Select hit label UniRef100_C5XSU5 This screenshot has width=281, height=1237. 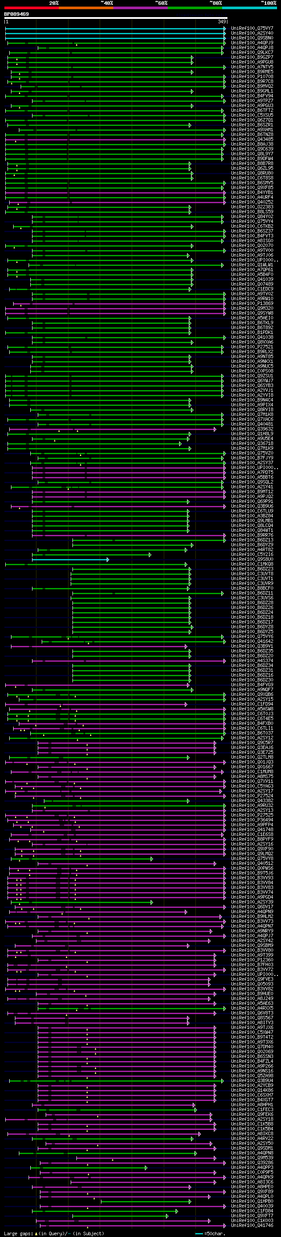(x=252, y=115)
